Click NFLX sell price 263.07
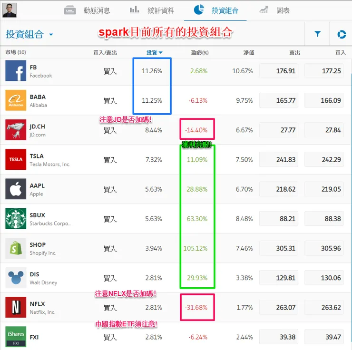Image resolution: width=352 pixels, height=350 pixels. 279,307
